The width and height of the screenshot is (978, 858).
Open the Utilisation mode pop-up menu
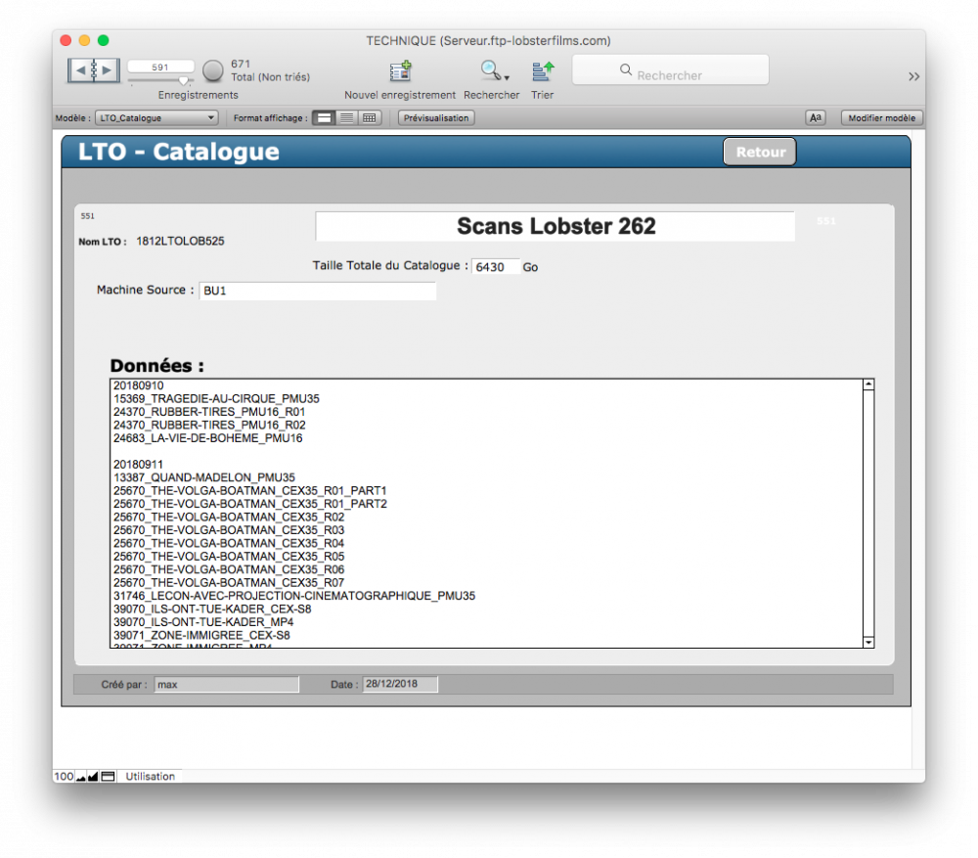(x=150, y=777)
